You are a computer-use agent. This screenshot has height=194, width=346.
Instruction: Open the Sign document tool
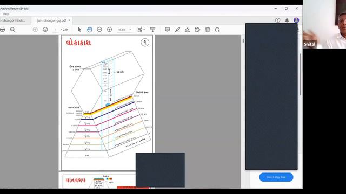point(188,30)
